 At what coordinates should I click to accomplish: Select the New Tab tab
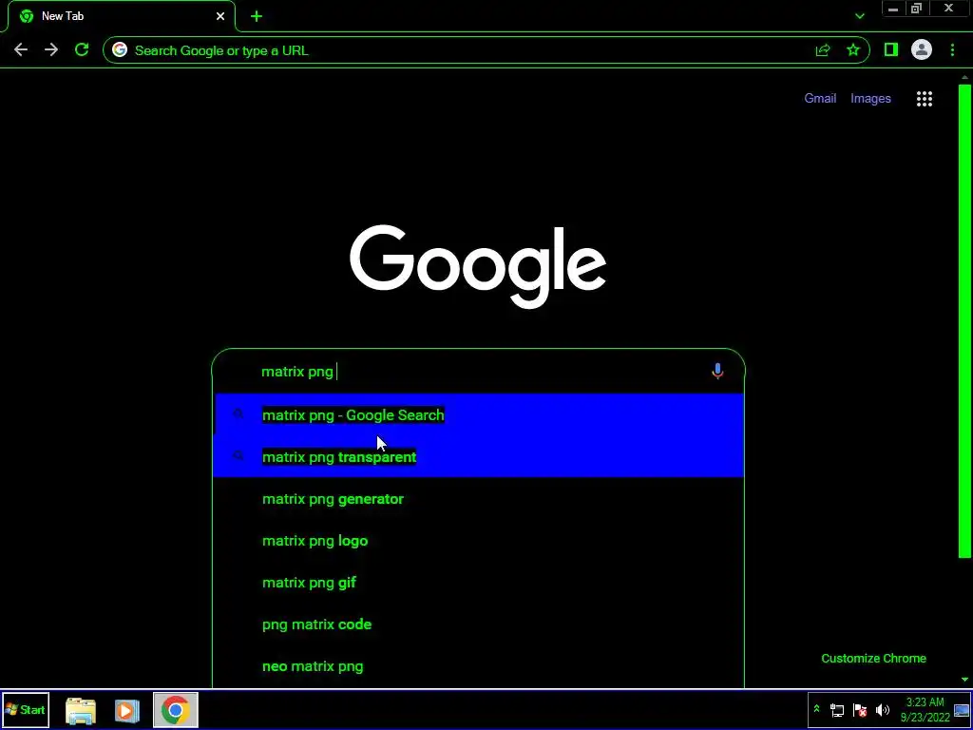point(122,16)
